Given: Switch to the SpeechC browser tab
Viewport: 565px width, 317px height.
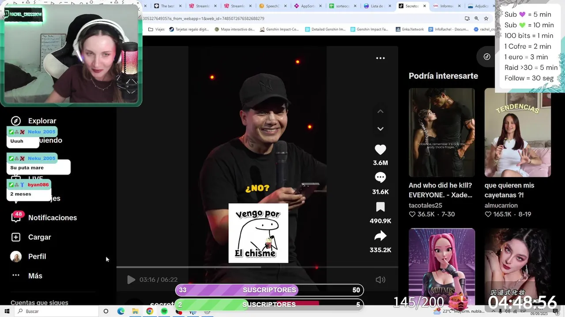Looking at the screenshot, I should pos(273,6).
